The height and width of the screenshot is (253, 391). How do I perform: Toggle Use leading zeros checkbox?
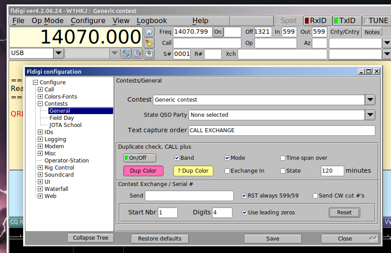click(x=244, y=213)
